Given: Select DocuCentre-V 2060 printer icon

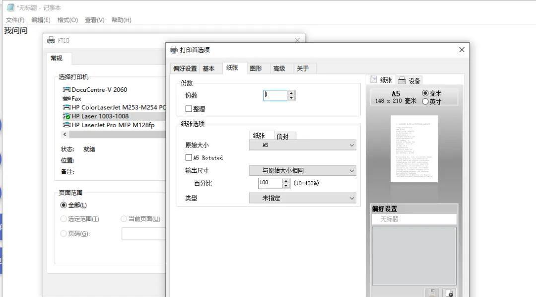Looking at the screenshot, I should click(x=67, y=90).
